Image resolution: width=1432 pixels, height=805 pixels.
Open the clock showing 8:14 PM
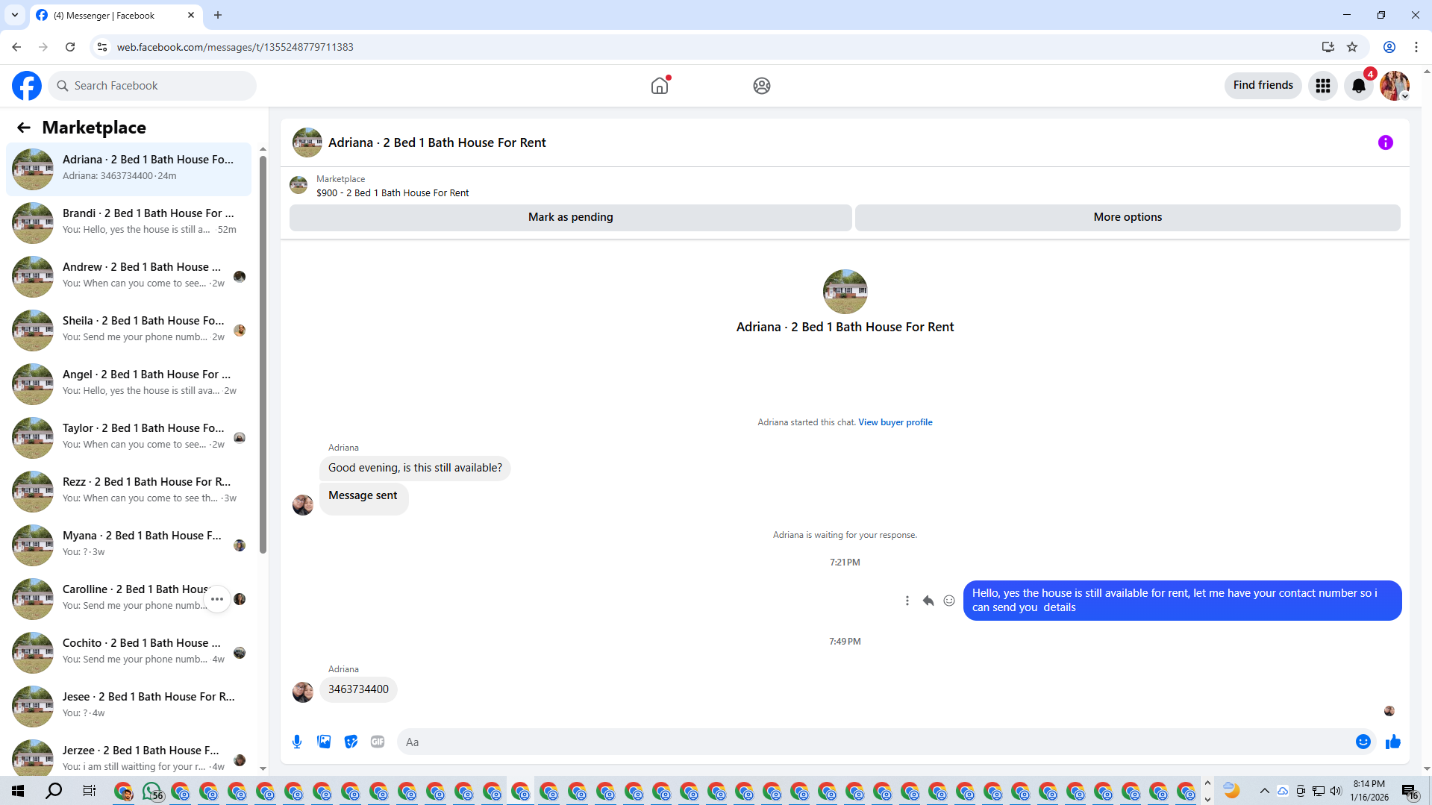click(1369, 791)
